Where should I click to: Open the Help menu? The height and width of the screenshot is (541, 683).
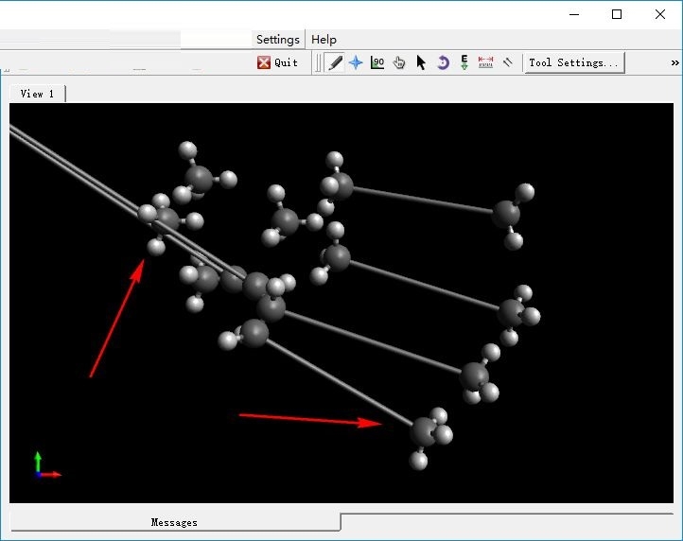pos(324,40)
